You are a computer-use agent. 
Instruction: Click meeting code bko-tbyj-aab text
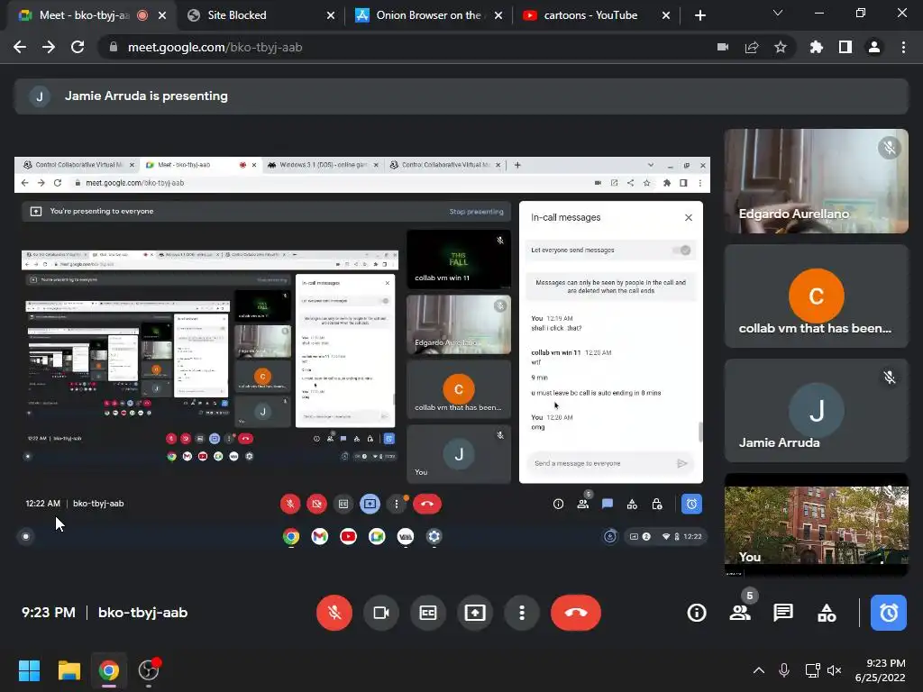coord(143,613)
